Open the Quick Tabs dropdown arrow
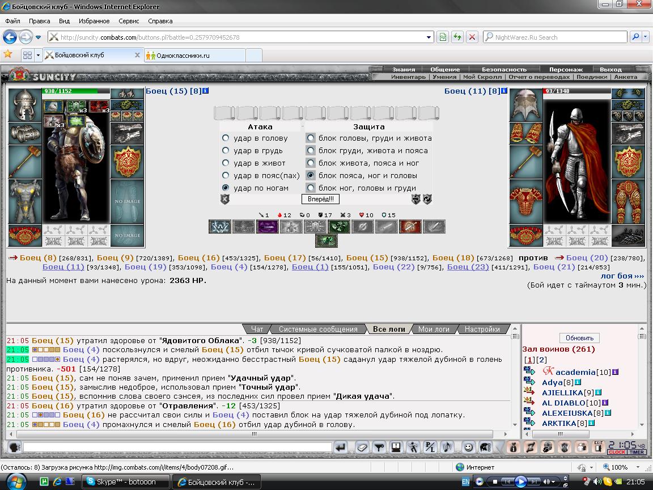653x490 pixels. click(x=38, y=55)
